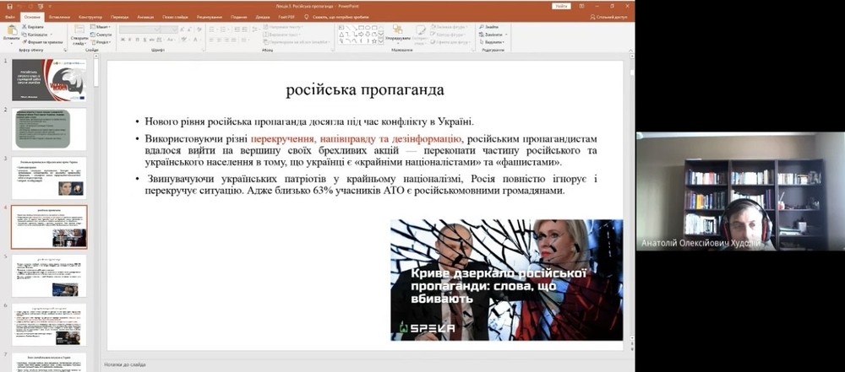Create a new slide (Створити слайд)

tap(79, 35)
